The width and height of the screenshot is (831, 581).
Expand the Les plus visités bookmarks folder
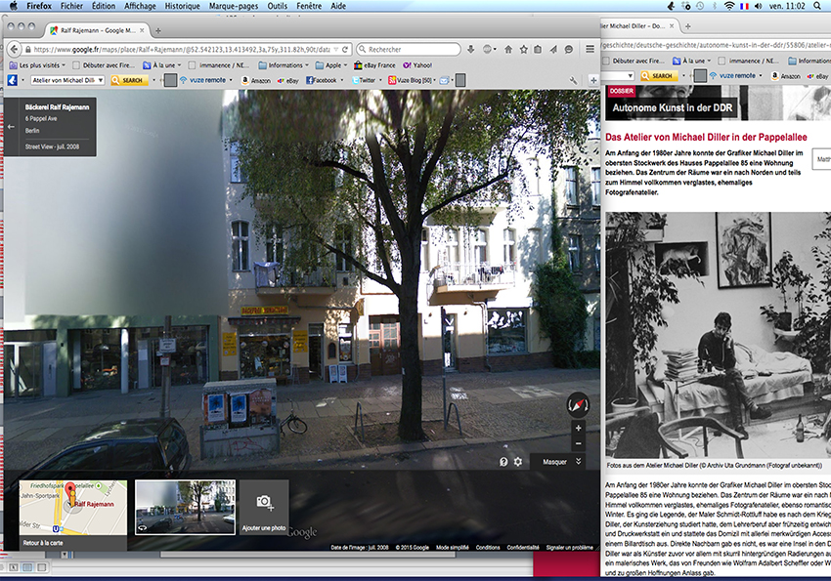[37, 65]
